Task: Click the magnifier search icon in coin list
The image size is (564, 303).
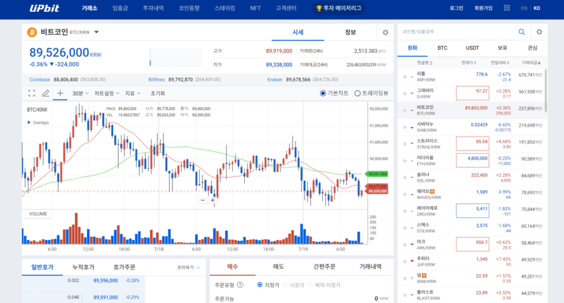Action: [521, 32]
